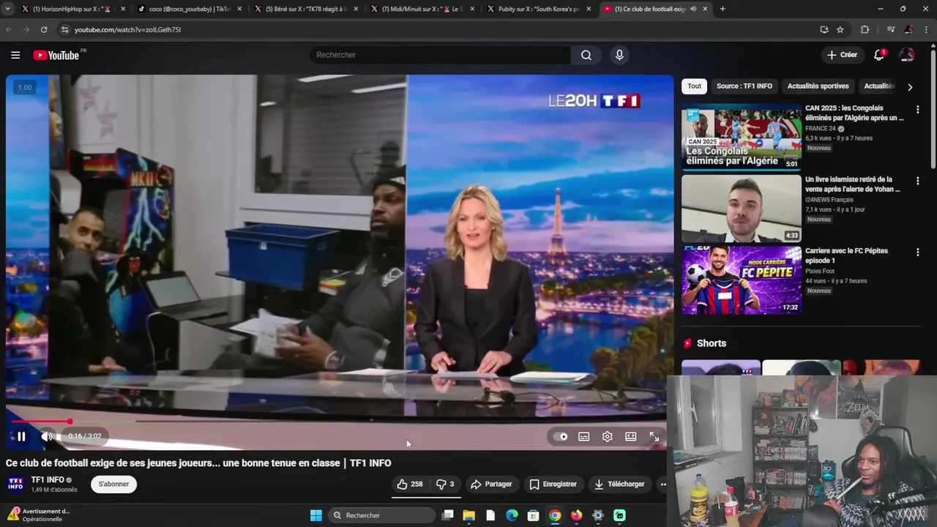This screenshot has height=527, width=937.
Task: Click the URL address bar
Action: click(439, 29)
